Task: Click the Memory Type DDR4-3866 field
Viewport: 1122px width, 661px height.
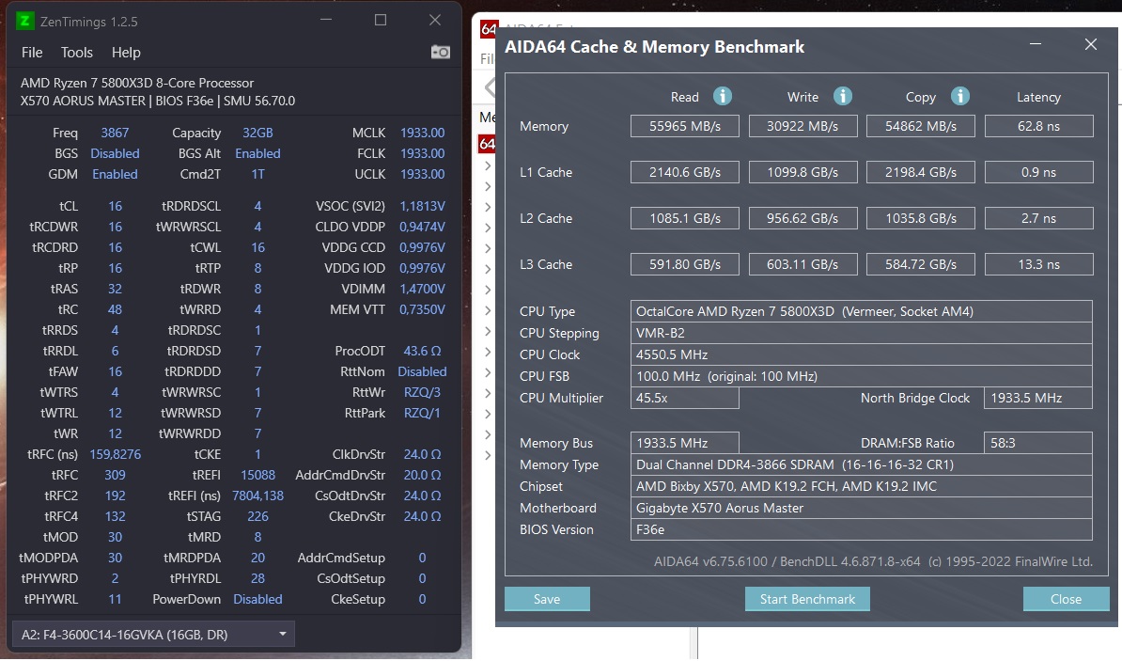Action: (862, 464)
